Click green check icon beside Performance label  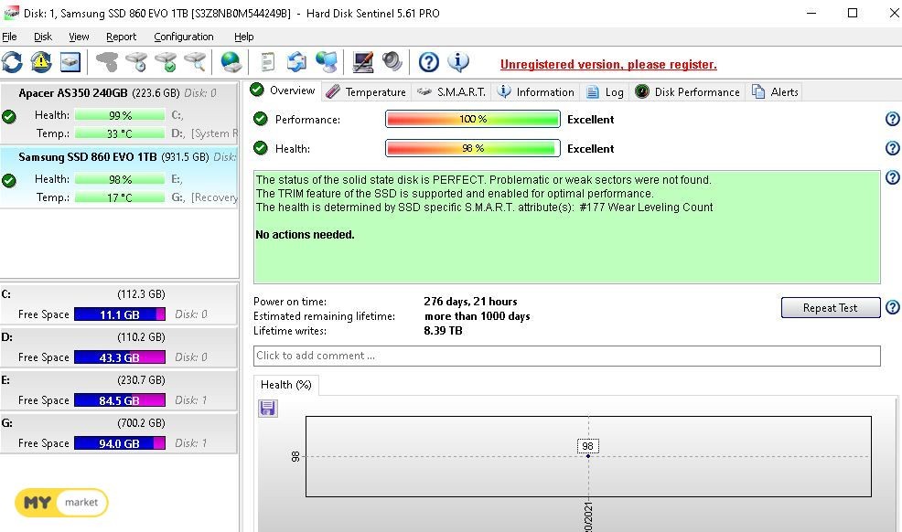pyautogui.click(x=261, y=119)
